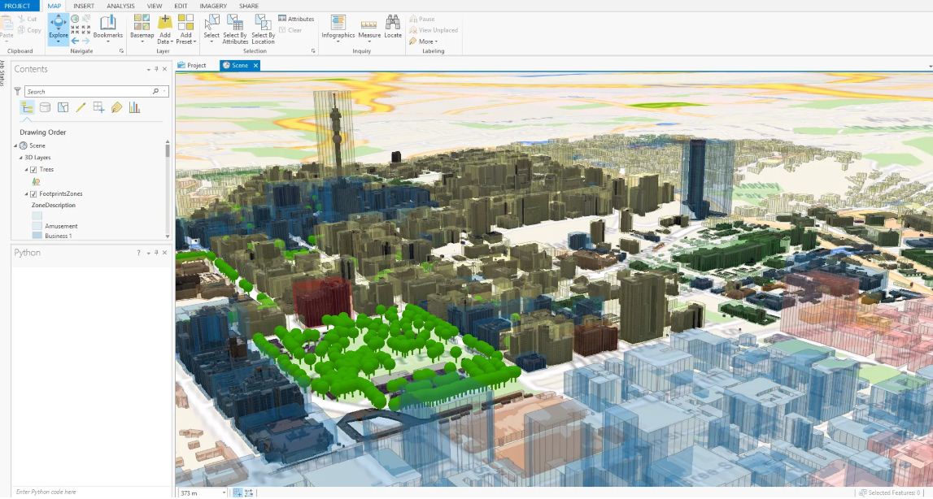This screenshot has width=933, height=499.
Task: Toggle the FootprintsZones layer checkbox
Action: tap(33, 194)
